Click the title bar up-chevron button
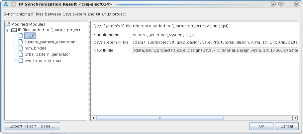The width and height of the screenshot is (303, 134). click(281, 4)
